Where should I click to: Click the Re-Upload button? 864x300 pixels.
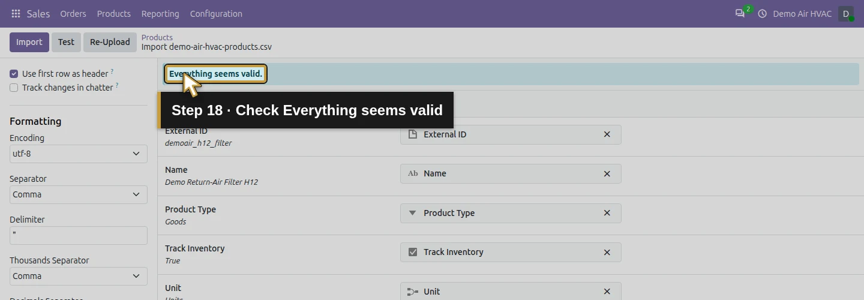click(110, 42)
